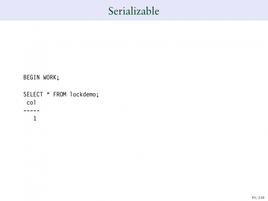The width and height of the screenshot is (268, 201).
Task: Click the semicolon ending BEGIN WORK
Action: point(58,78)
